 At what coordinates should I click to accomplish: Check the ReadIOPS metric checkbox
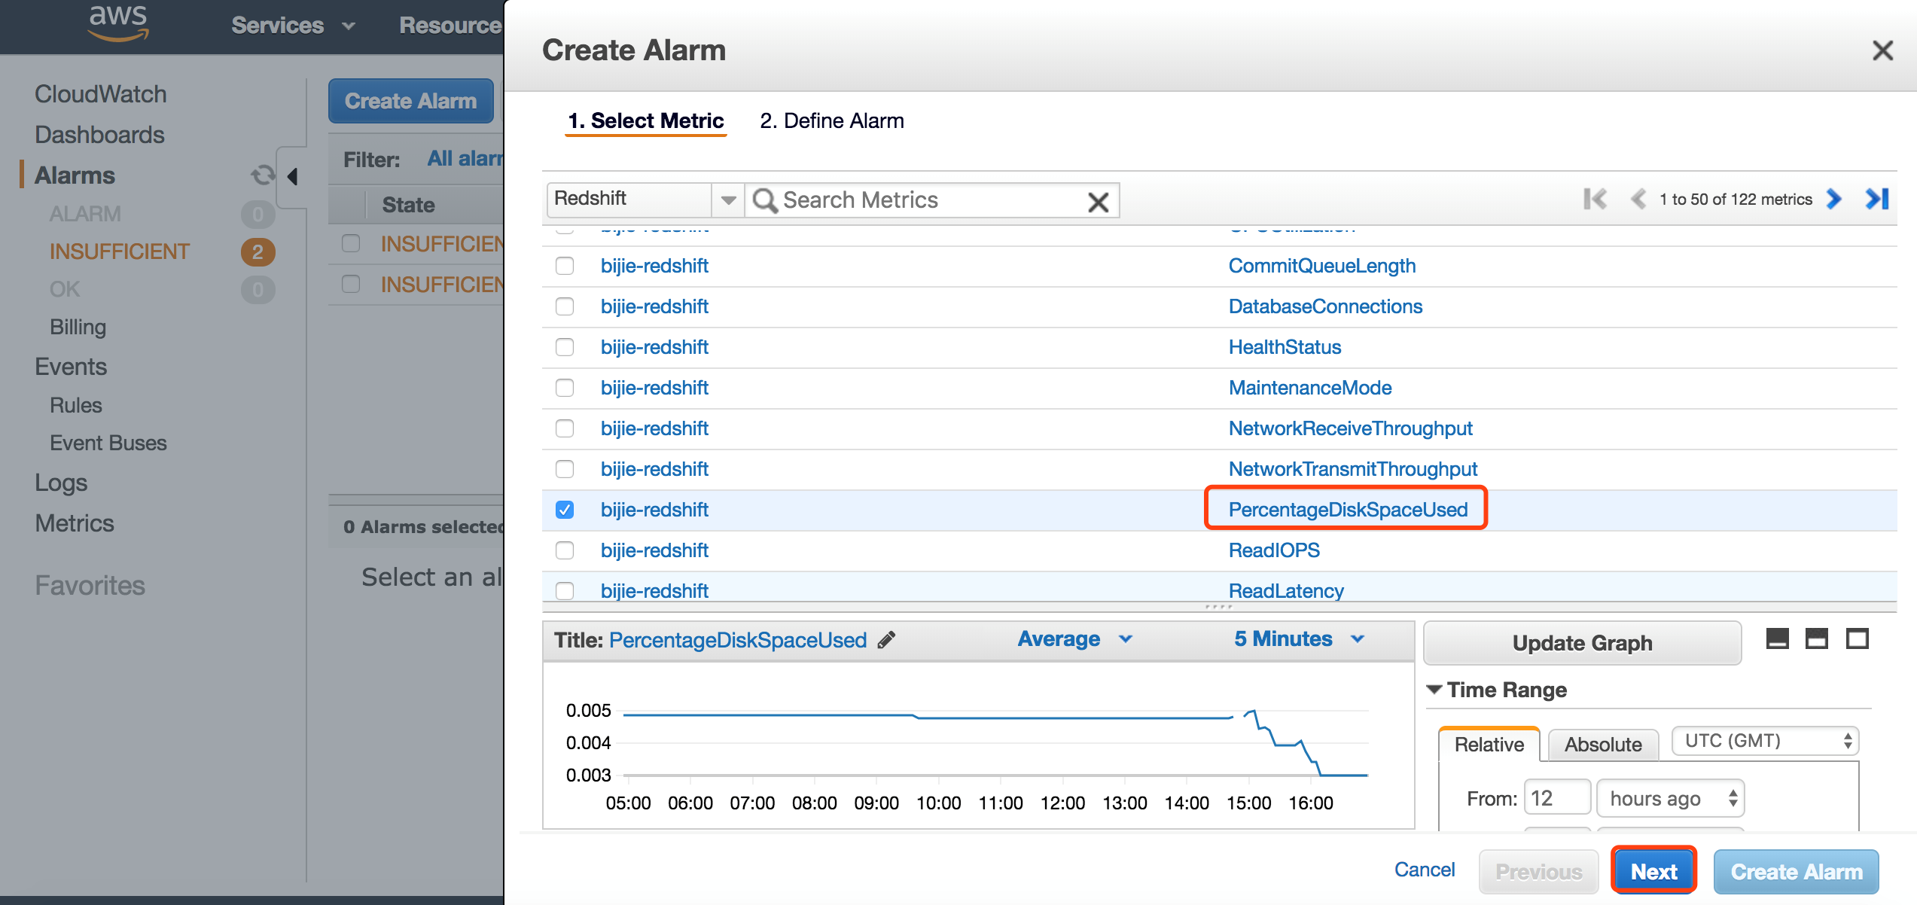tap(565, 550)
